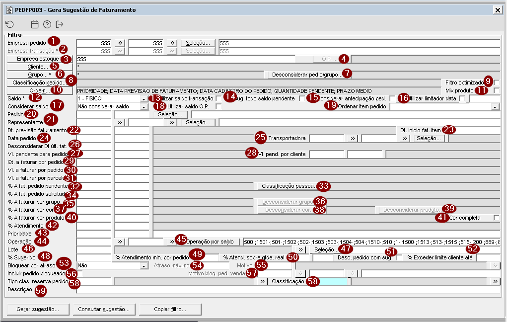Enable Utilizar limitador data checkbox
Viewport: 507px width, 322px height.
point(462,98)
